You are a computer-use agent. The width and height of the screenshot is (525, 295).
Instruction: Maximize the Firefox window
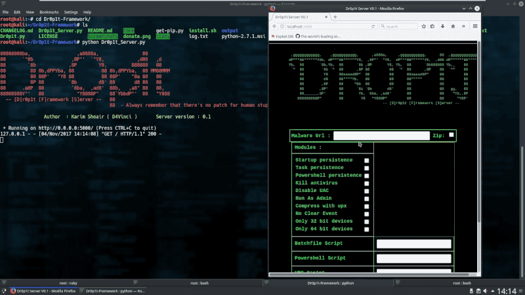pos(471,9)
